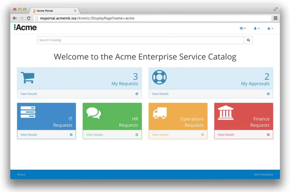Open the Site Feedback link
Viewport: 290px width, 192px height.
pyautogui.click(x=263, y=174)
